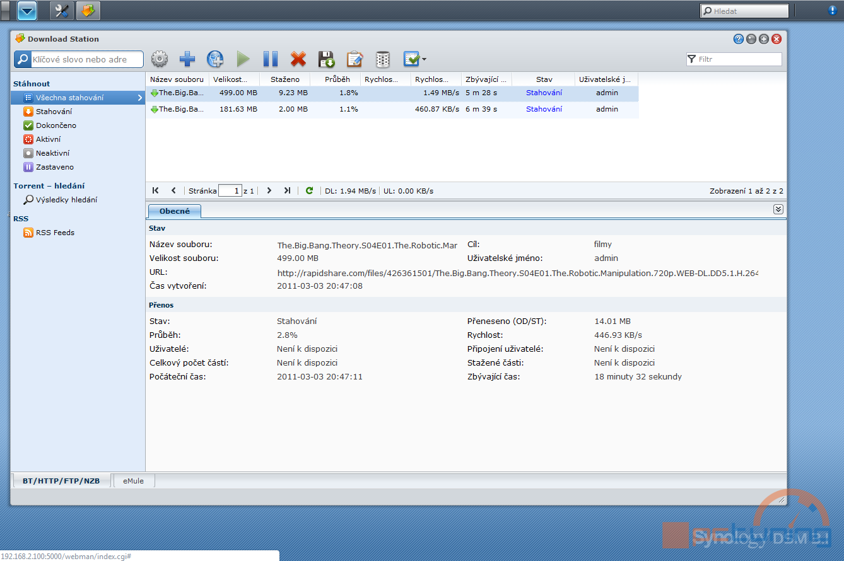Sort by Uživatelské jméno column header
This screenshot has width=844, height=561.
pos(606,79)
